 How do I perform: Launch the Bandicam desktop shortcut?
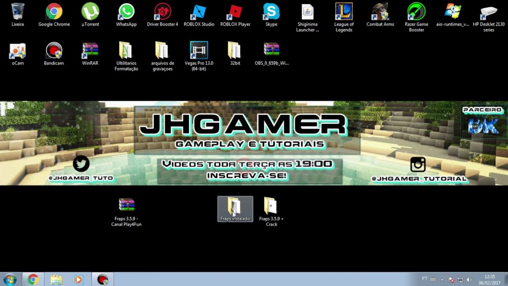(x=54, y=54)
